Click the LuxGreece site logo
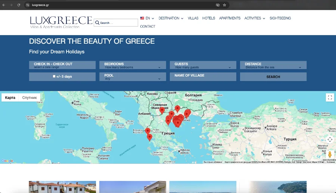Screen dimensions: 336x193 pyautogui.click(x=61, y=22)
